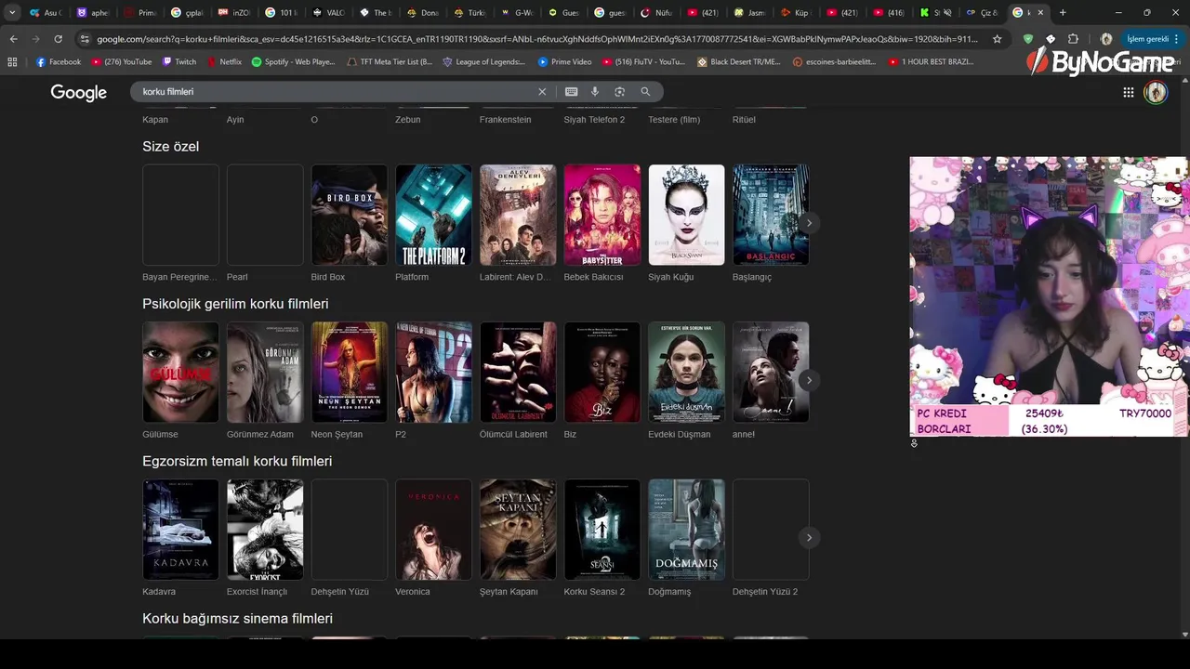
Task: Open the Google account avatar
Action: click(x=1156, y=92)
